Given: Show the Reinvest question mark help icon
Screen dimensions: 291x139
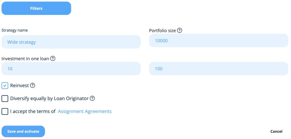Looking at the screenshot, I should 33,85.
